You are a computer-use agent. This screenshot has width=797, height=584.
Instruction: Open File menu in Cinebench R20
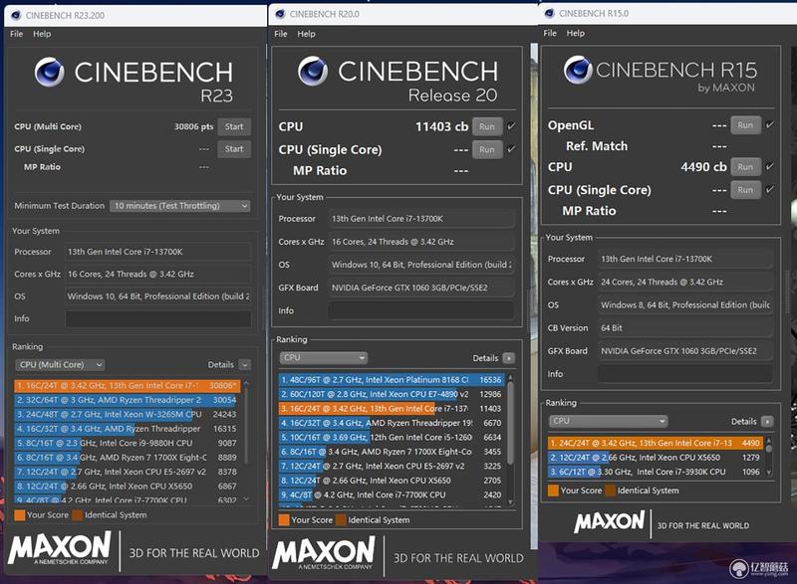point(281,34)
